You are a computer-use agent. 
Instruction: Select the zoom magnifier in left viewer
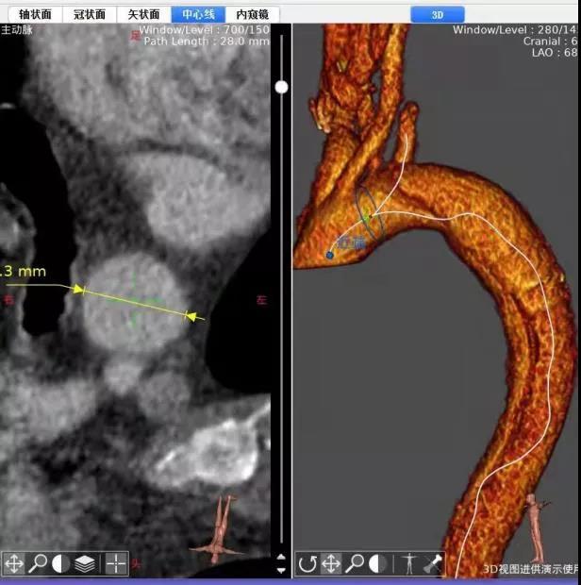coord(38,564)
